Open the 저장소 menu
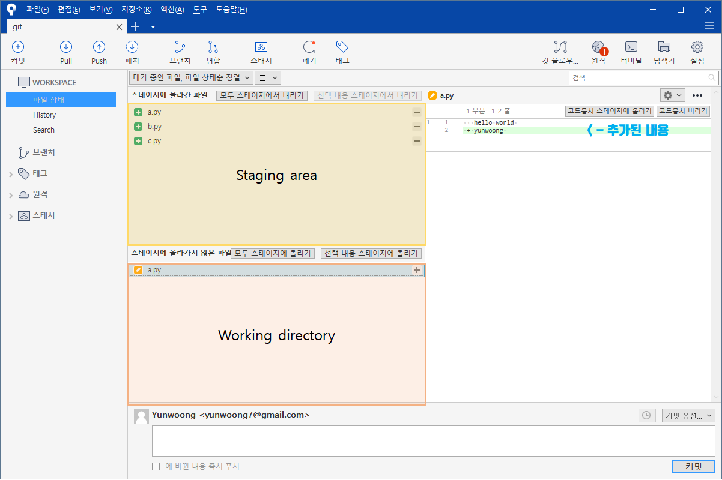This screenshot has height=480, width=722. pos(136,10)
